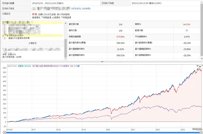Click the up arrow of settings panel scrollbar
Image resolution: width=203 pixels, height=134 pixels.
pos(66,23)
